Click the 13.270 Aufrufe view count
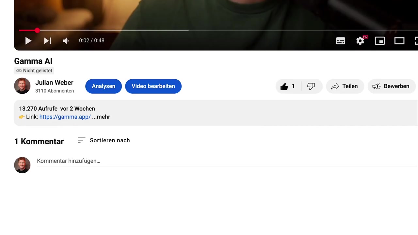Viewport: 418px width, 235px height. tap(38, 109)
